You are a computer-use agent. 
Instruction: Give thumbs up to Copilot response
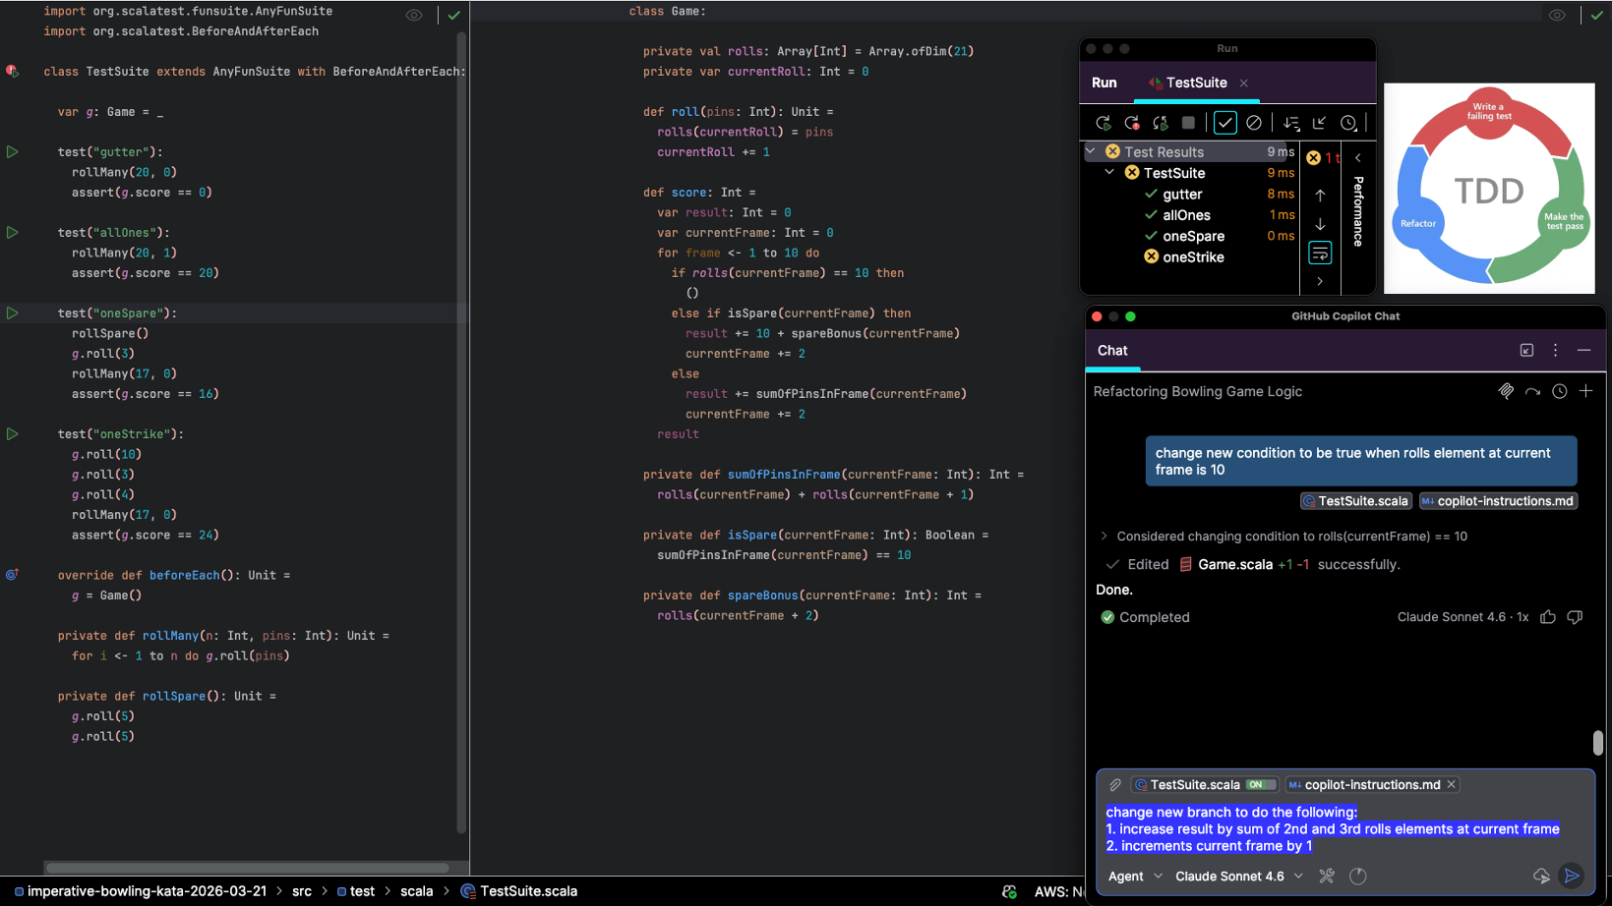[1548, 617]
